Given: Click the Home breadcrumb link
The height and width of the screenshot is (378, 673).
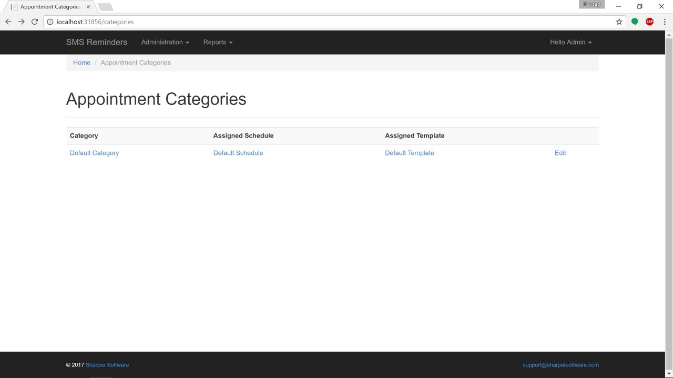Looking at the screenshot, I should 81,62.
